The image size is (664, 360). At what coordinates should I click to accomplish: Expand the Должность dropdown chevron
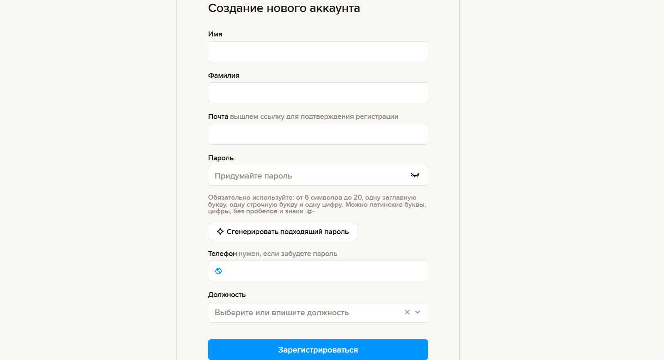point(417,312)
